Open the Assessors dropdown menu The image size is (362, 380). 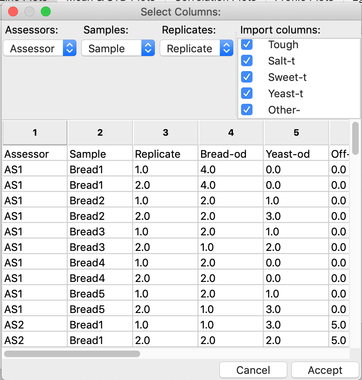click(40, 48)
